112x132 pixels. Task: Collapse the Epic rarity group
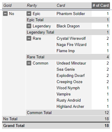coord(29,14)
